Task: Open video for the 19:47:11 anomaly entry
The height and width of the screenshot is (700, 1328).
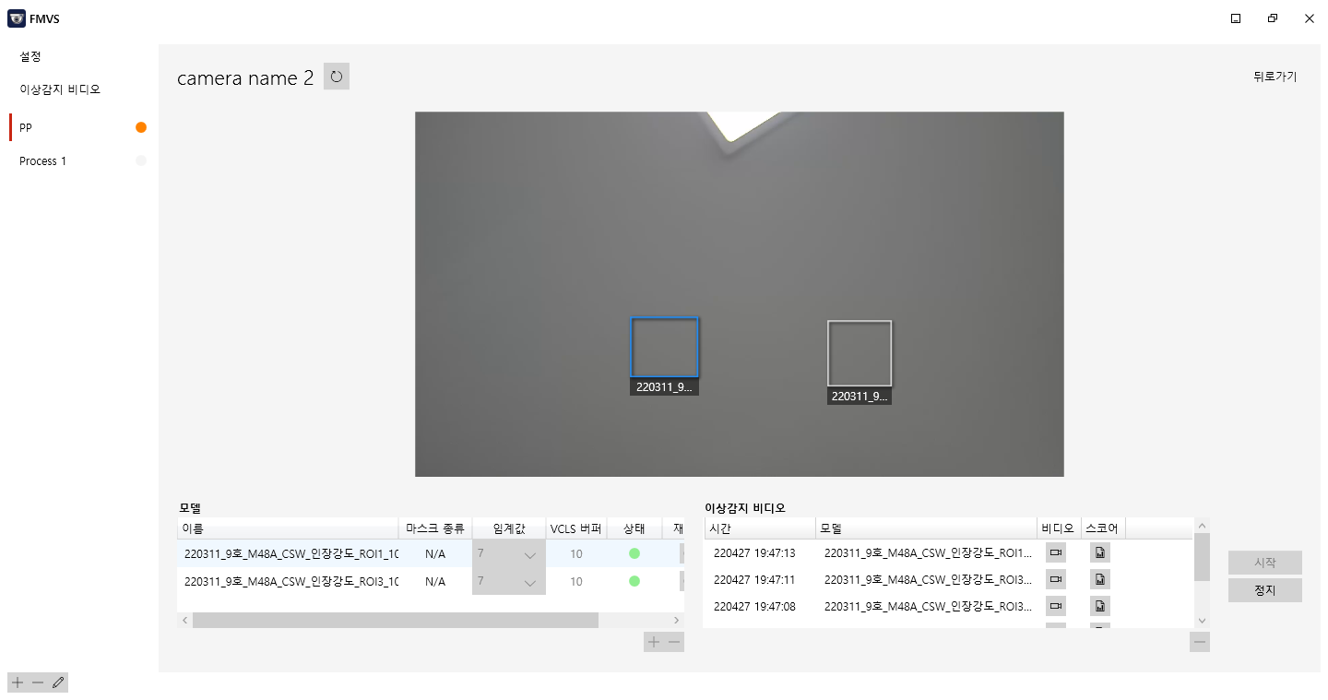Action: point(1056,579)
